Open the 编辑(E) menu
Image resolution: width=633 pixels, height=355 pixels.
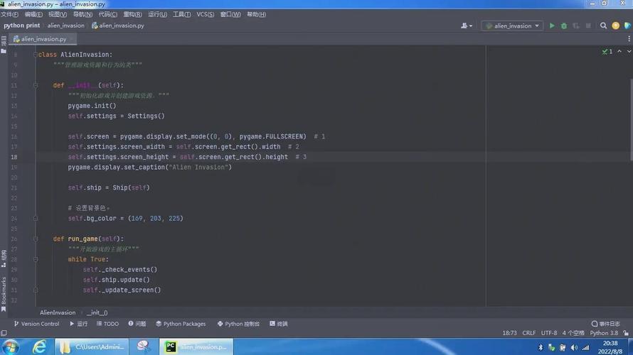33,14
